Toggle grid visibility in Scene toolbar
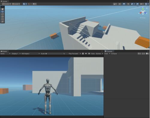This screenshot has width=150, height=118. click(x=24, y=4)
